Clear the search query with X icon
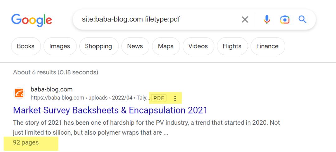 coord(245,20)
